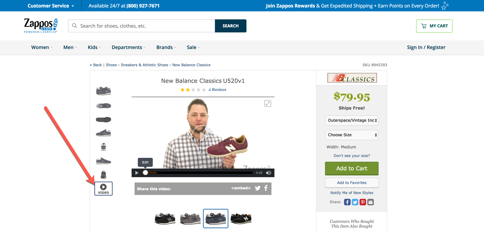The width and height of the screenshot is (484, 233).
Task: Click the Zappos logo
Action: (41, 26)
